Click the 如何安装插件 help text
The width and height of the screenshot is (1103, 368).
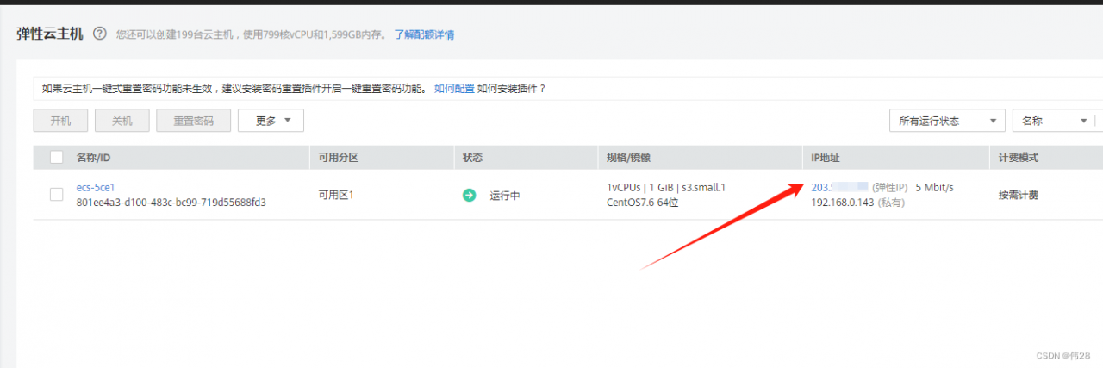tap(512, 89)
